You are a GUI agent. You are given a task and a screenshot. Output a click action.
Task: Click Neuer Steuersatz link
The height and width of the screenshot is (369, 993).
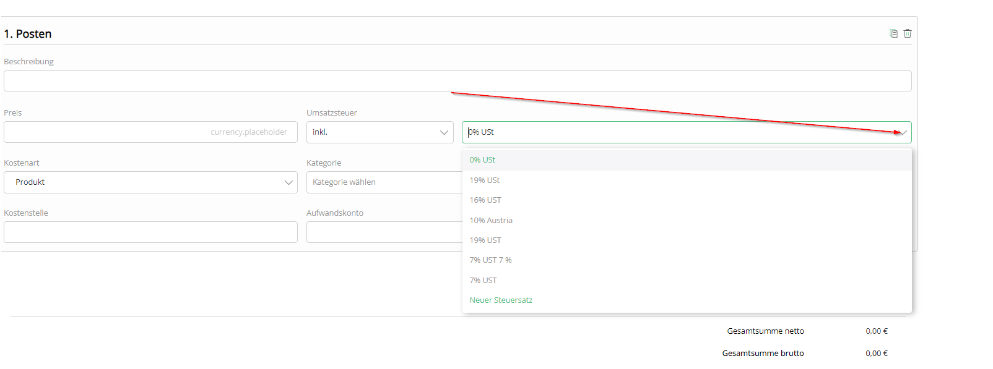click(501, 300)
